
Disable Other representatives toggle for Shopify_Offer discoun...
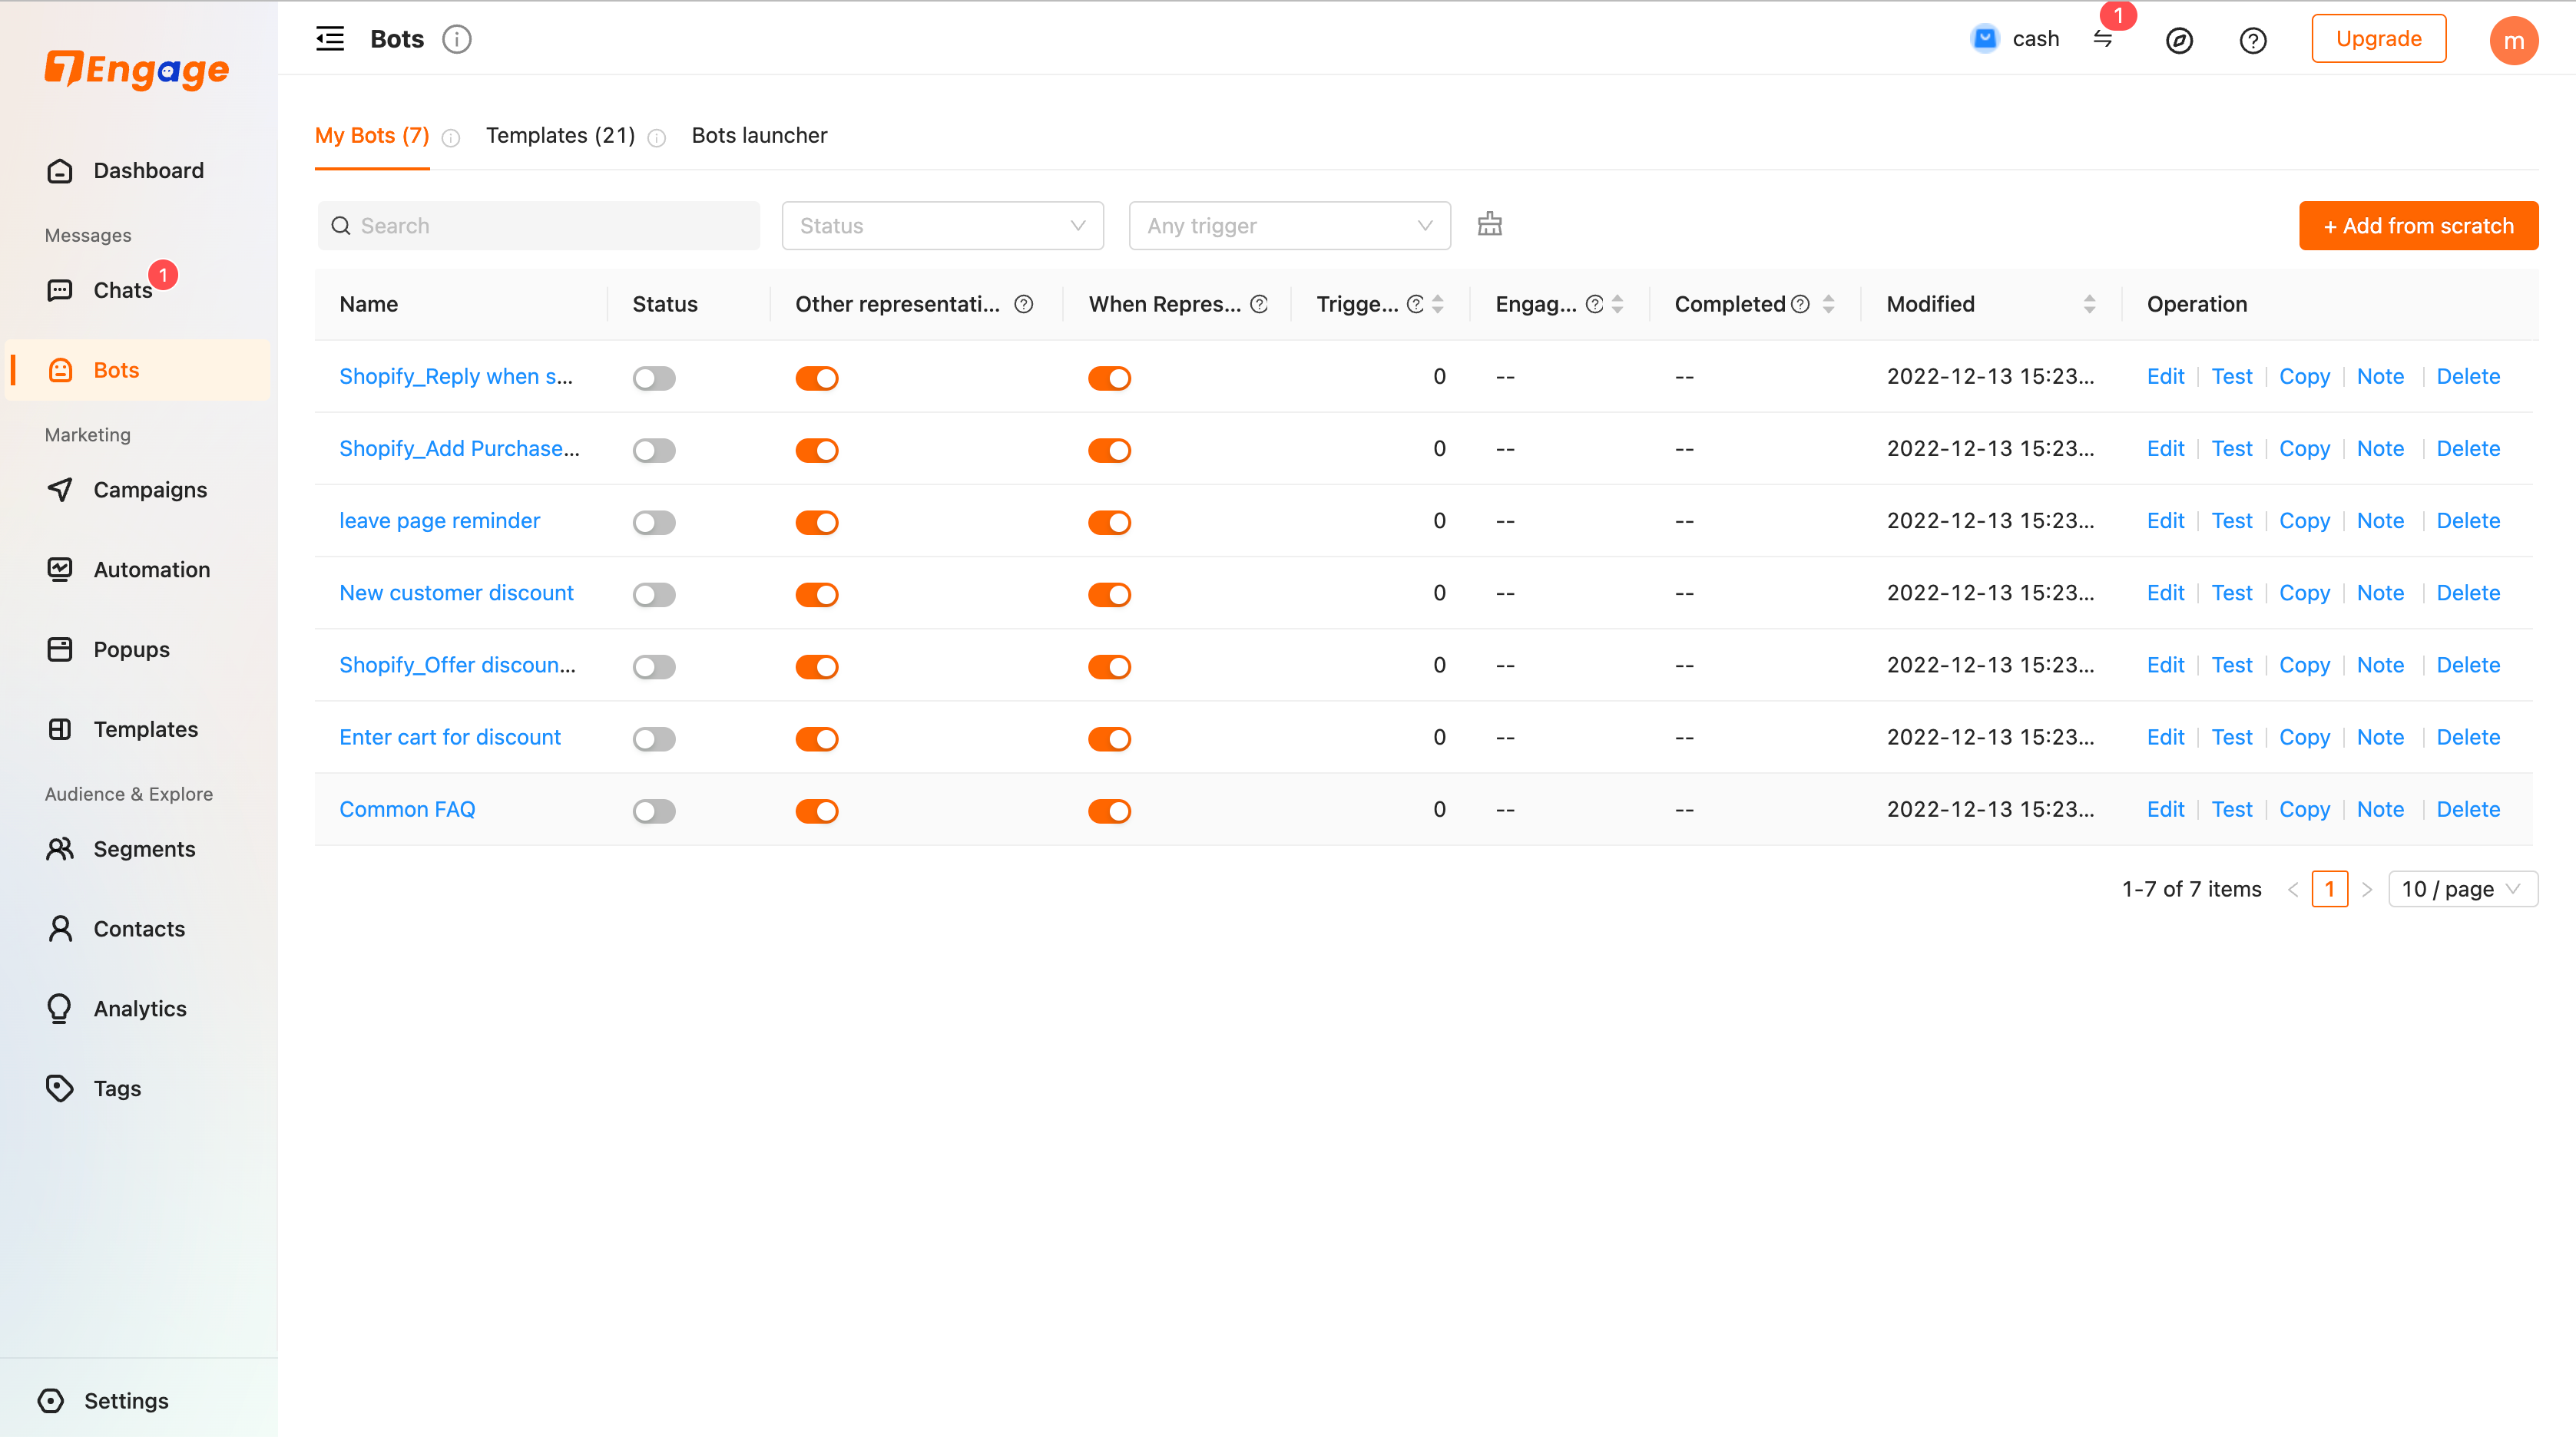(x=816, y=666)
